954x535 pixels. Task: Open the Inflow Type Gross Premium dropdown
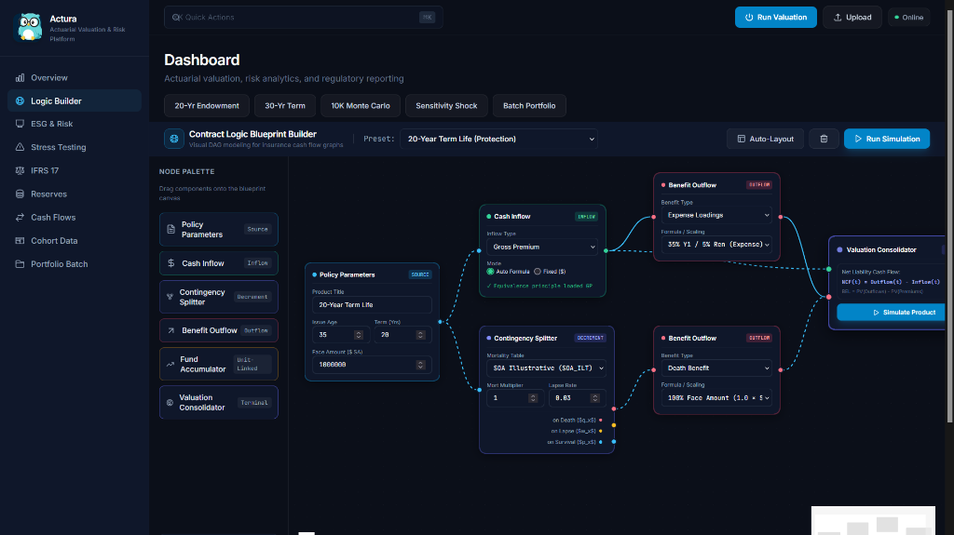click(x=543, y=247)
